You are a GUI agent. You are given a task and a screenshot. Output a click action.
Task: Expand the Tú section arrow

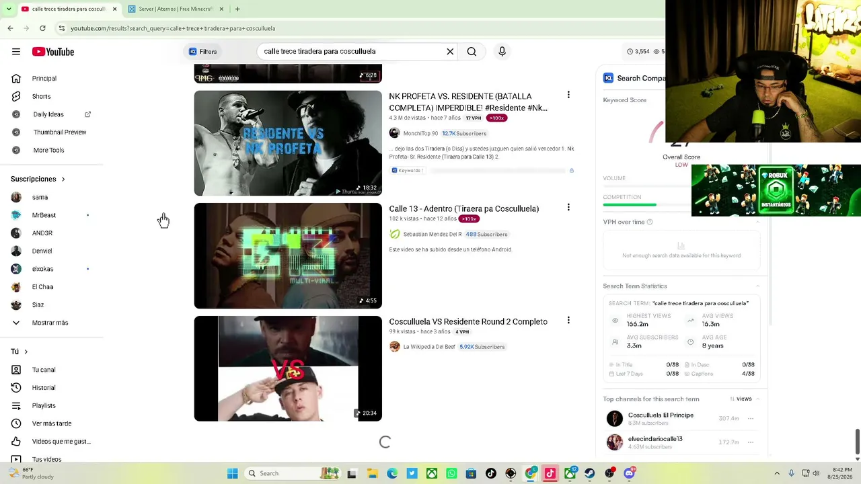pyautogui.click(x=26, y=352)
